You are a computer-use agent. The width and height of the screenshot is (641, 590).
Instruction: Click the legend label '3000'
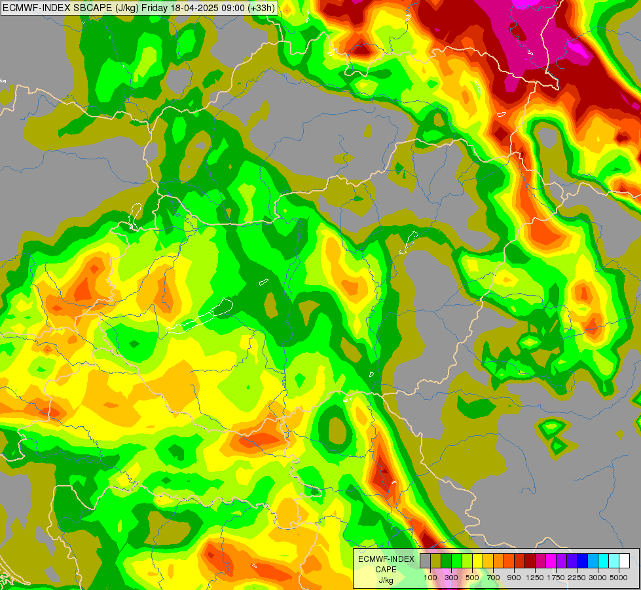tap(598, 578)
